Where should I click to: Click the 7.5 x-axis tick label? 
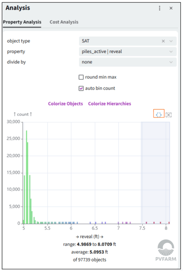point(142,228)
